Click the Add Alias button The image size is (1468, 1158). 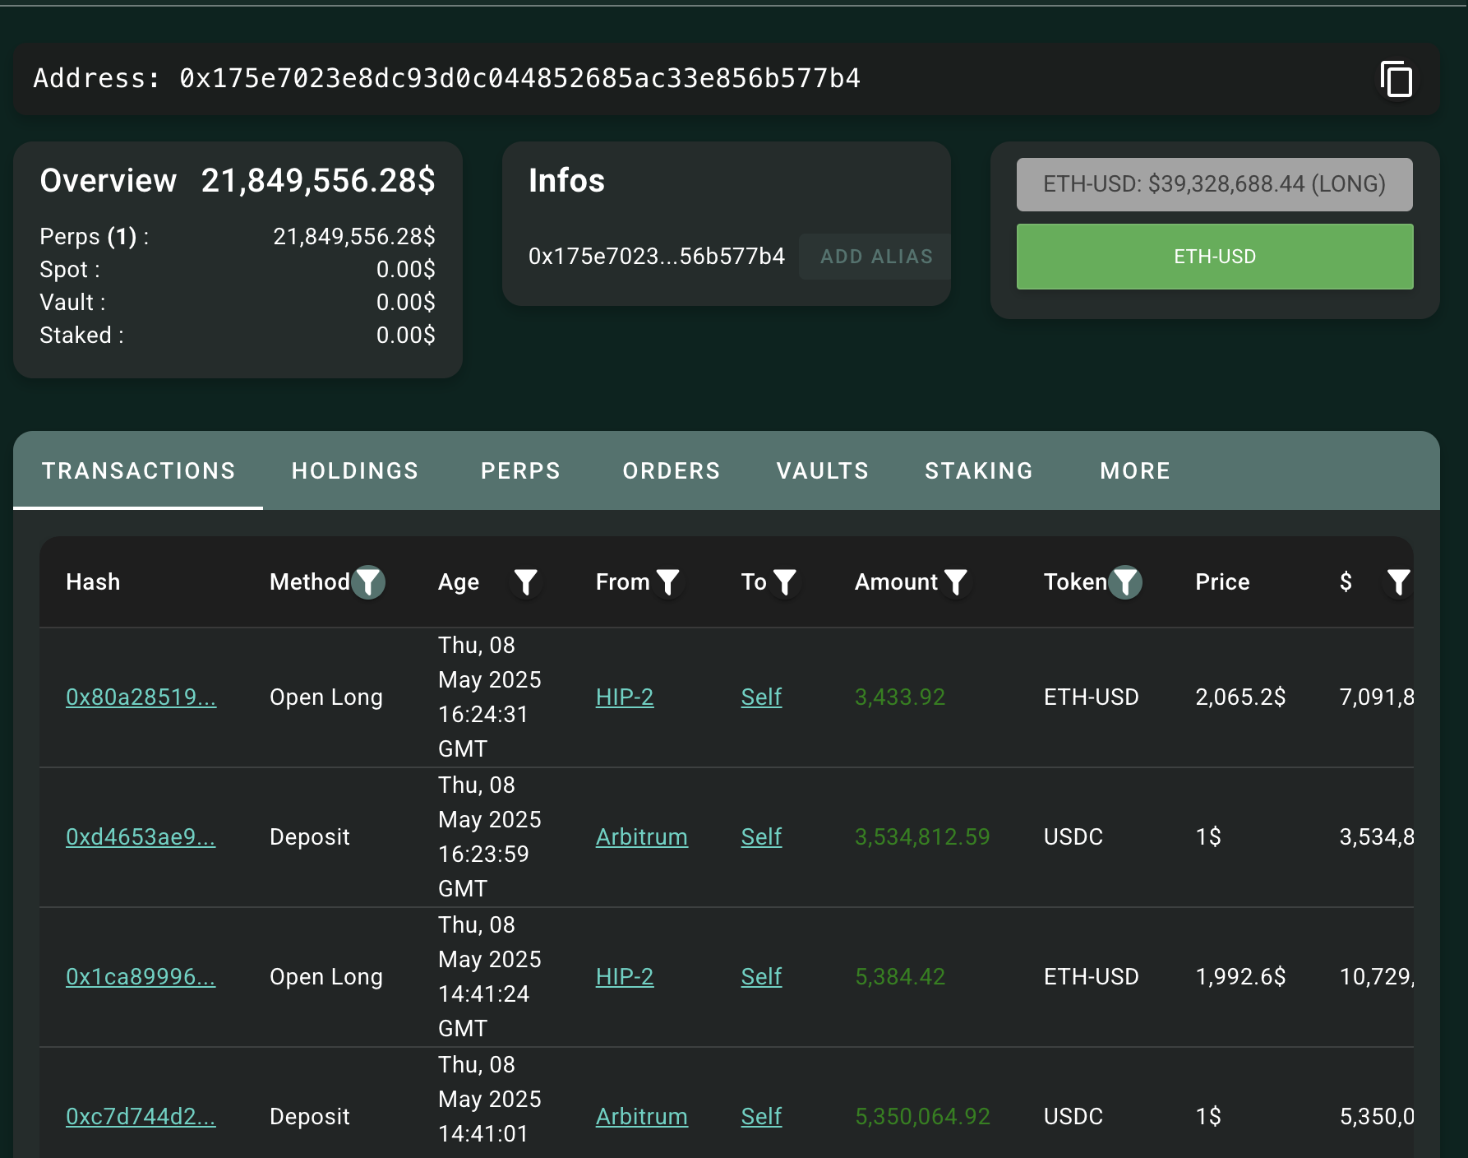tap(876, 257)
